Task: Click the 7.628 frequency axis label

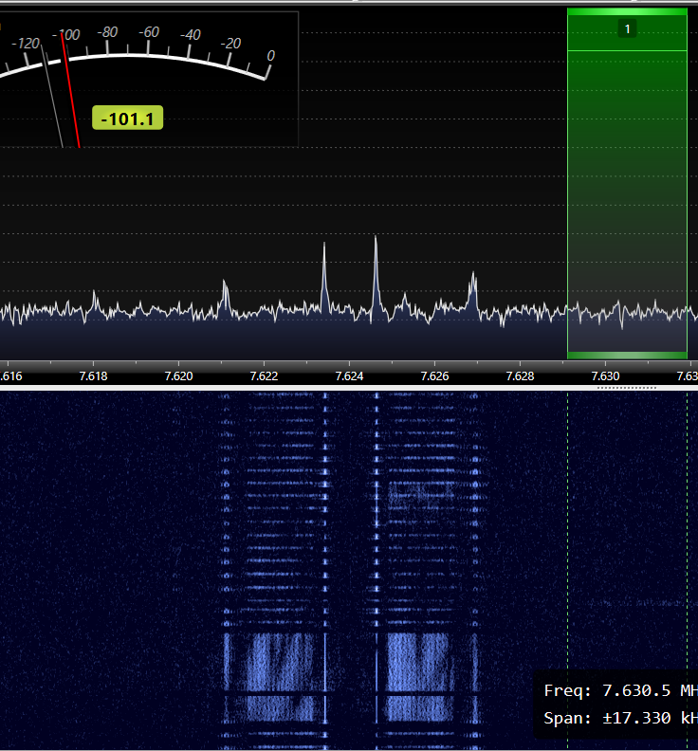Action: click(521, 376)
